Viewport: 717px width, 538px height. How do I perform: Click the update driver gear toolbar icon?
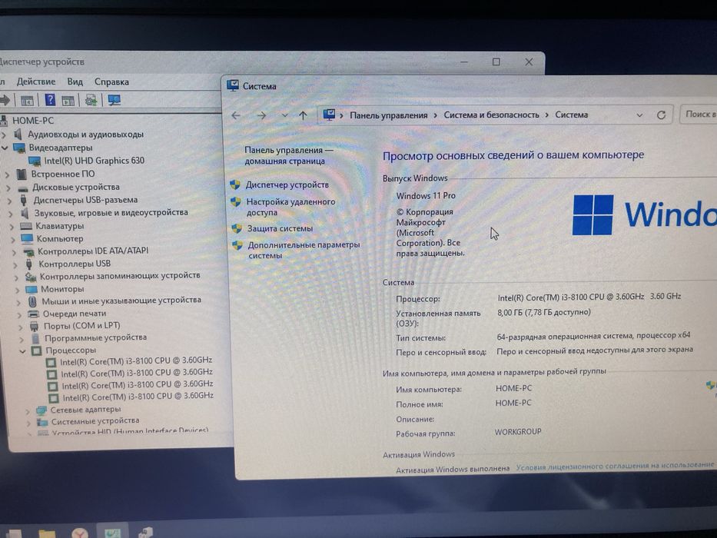click(x=91, y=100)
